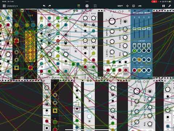
Task: Click the upper FM-OP DEPTH knob
Action: pos(112,31)
